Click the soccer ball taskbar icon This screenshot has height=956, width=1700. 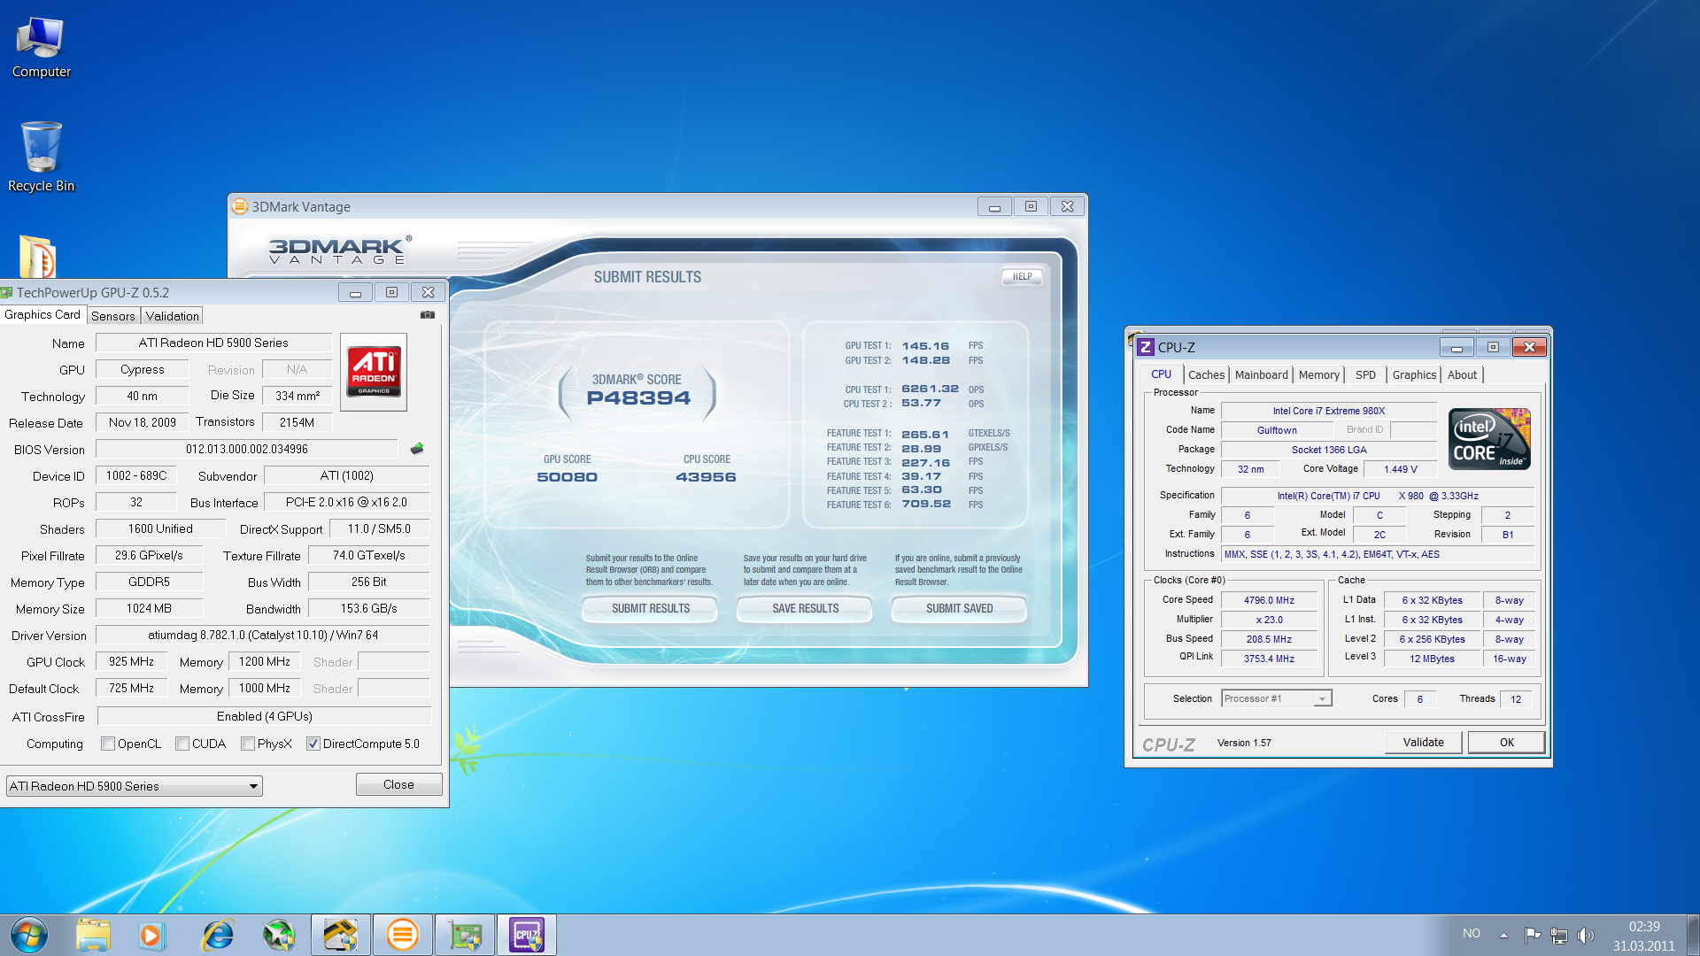(x=279, y=935)
